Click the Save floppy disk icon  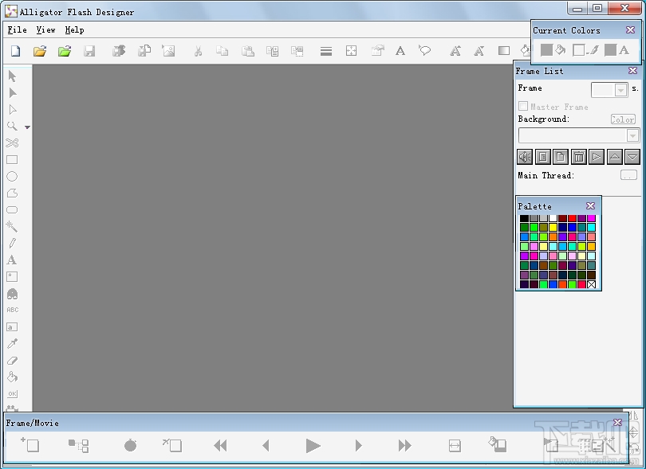(89, 51)
